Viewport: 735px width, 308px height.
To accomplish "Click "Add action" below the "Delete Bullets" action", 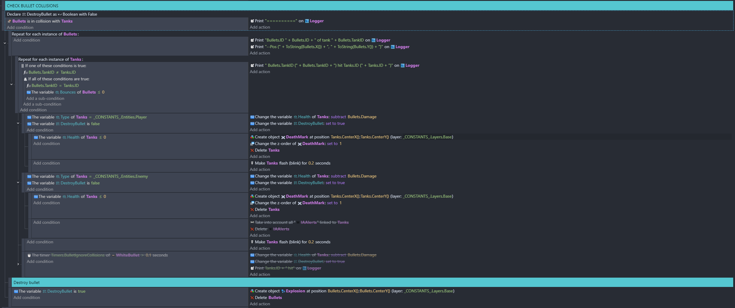I will click(260, 304).
